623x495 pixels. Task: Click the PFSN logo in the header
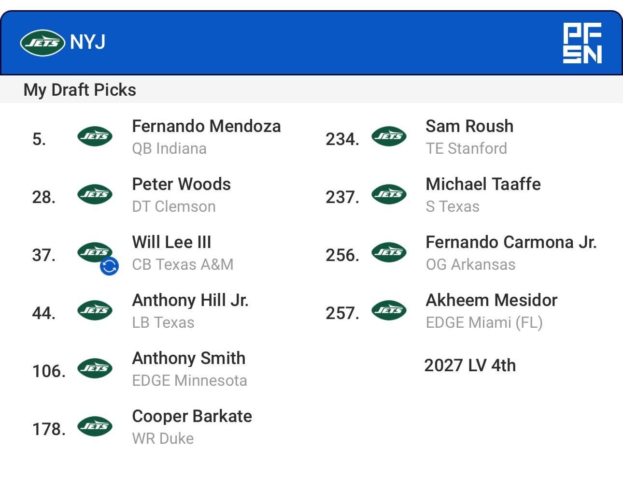point(582,43)
